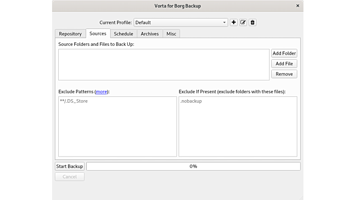Close the Vorta window
The width and height of the screenshot is (356, 200).
297,6
